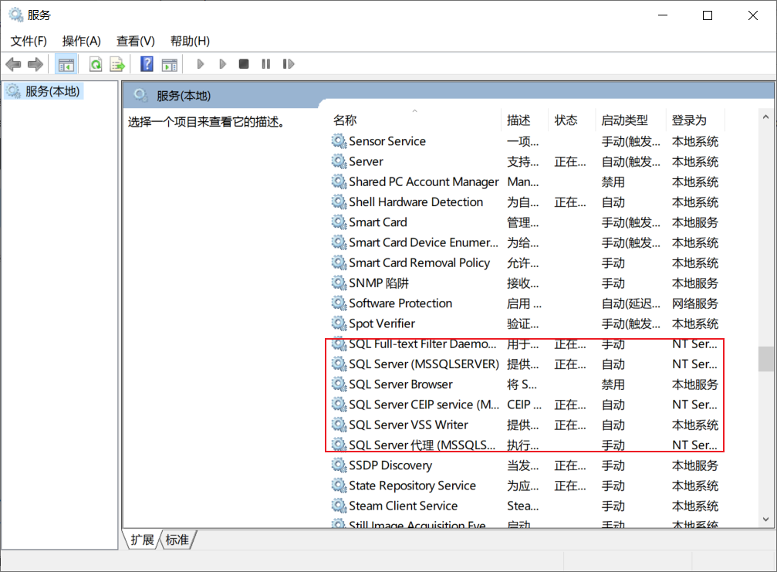Image resolution: width=777 pixels, height=572 pixels.
Task: Click the gear icon of Steam Client Service
Action: (339, 506)
